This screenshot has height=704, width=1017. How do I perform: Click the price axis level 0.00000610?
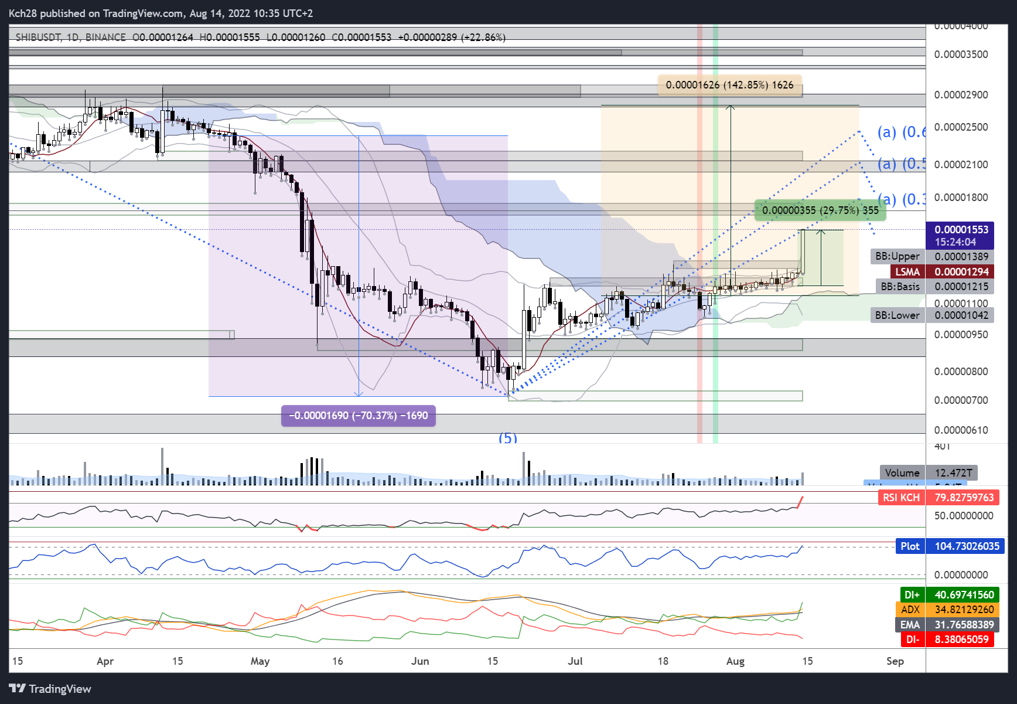pos(961,430)
